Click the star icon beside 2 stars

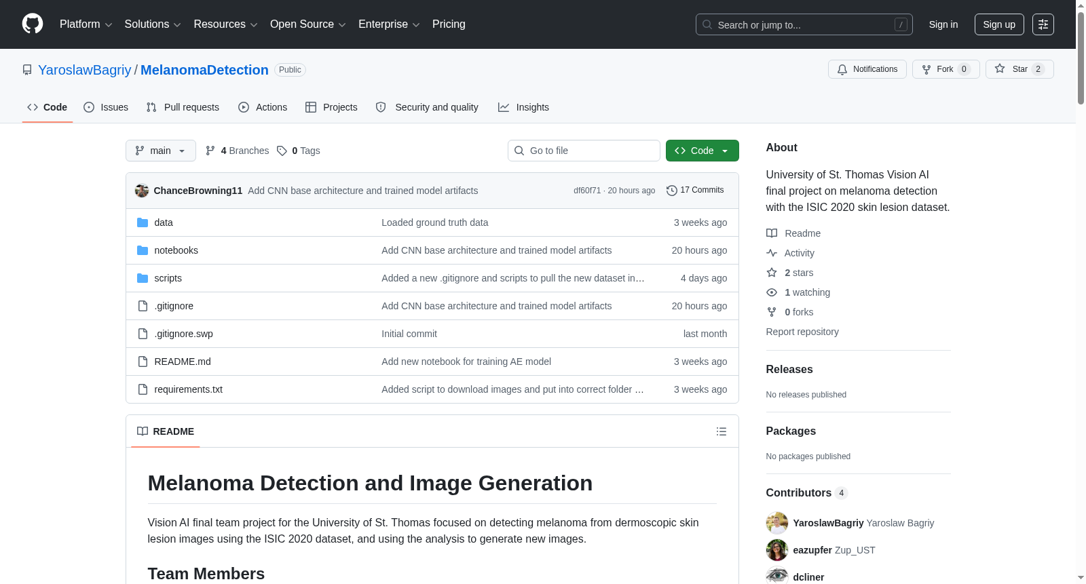(x=772, y=273)
